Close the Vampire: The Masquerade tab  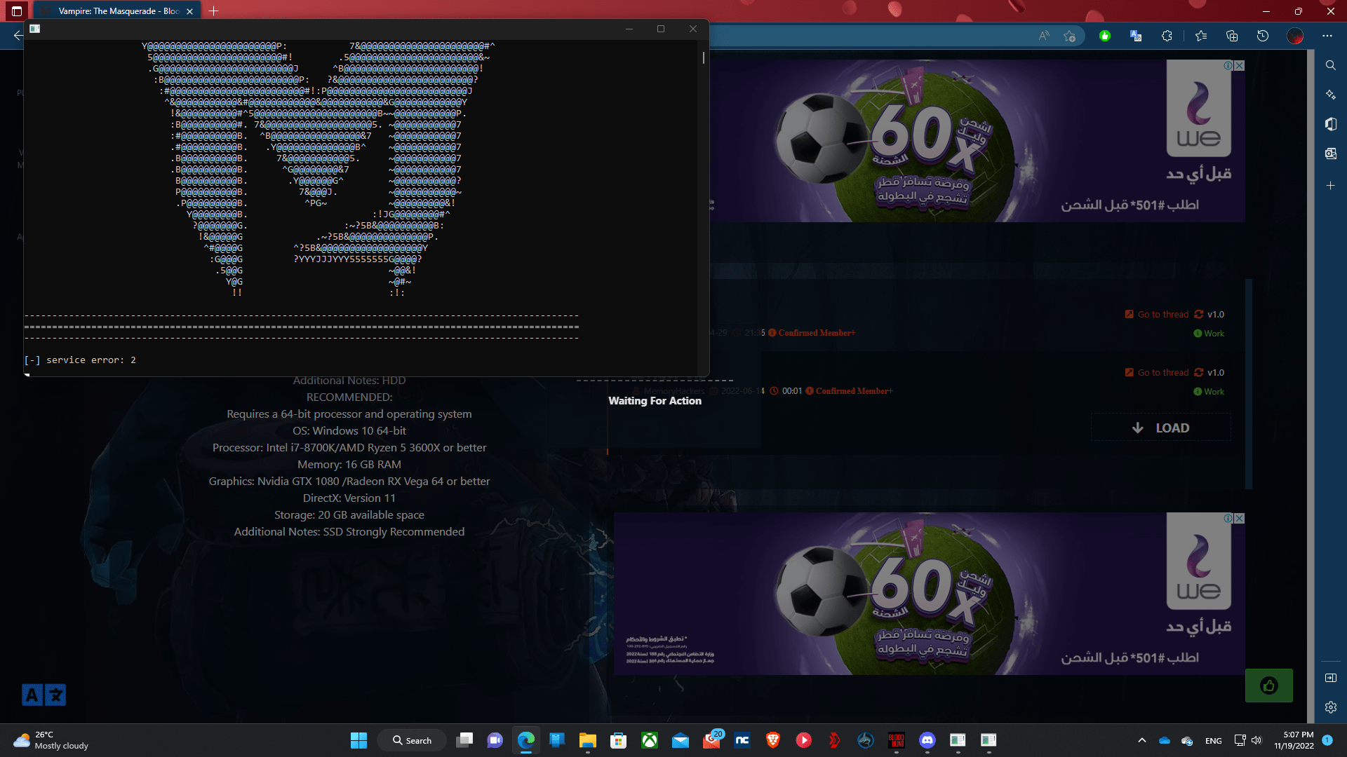189,11
